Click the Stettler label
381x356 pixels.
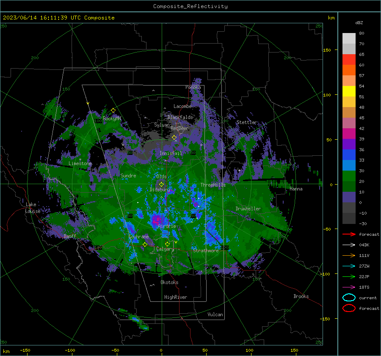point(247,122)
